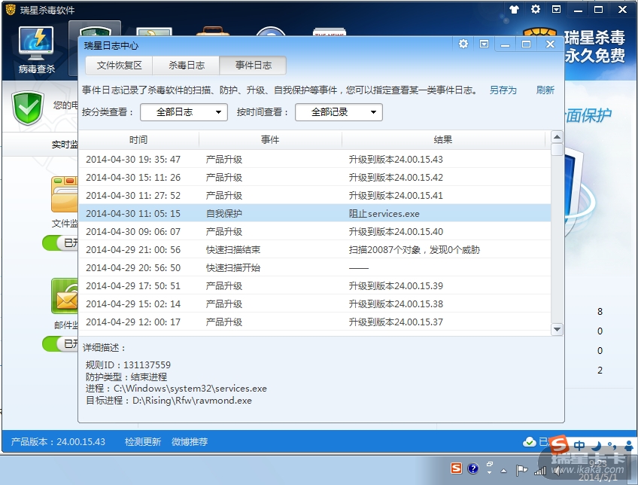Toggle the 邮件监控 enabled switch

point(62,344)
